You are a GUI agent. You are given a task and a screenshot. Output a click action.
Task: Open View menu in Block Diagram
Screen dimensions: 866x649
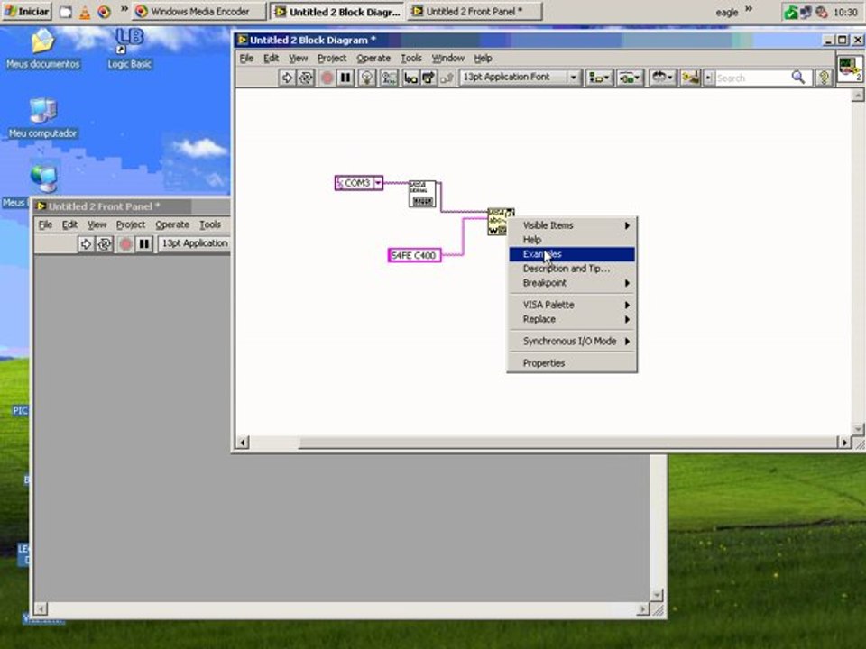click(299, 58)
